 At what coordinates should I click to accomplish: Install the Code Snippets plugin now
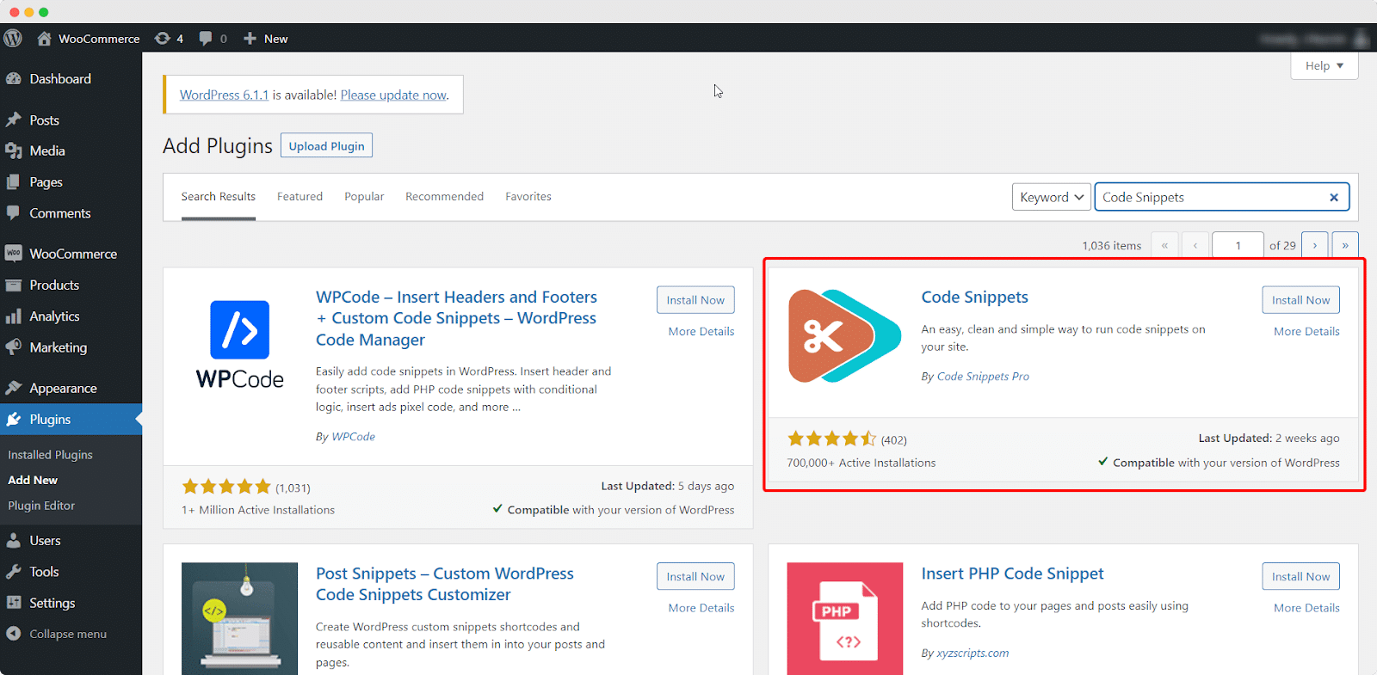1301,300
